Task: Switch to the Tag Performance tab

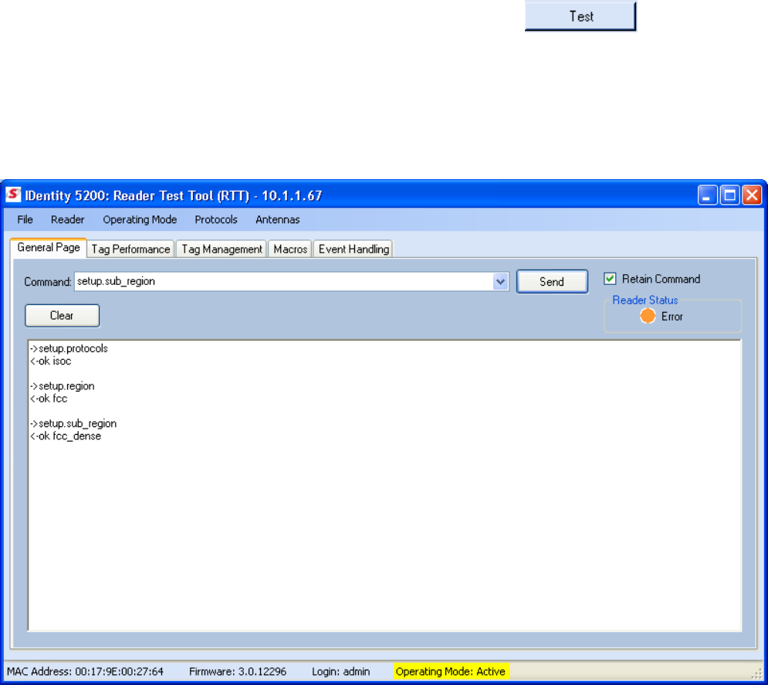Action: coord(130,249)
